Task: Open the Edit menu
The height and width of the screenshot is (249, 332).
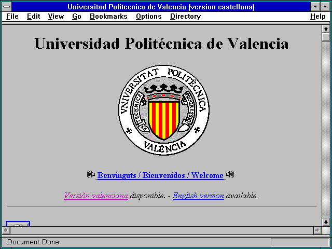Action: point(33,16)
